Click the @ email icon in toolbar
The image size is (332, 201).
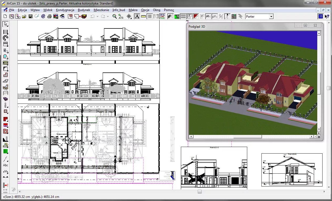43,16
